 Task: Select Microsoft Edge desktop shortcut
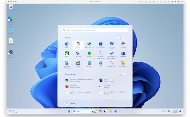[11, 20]
